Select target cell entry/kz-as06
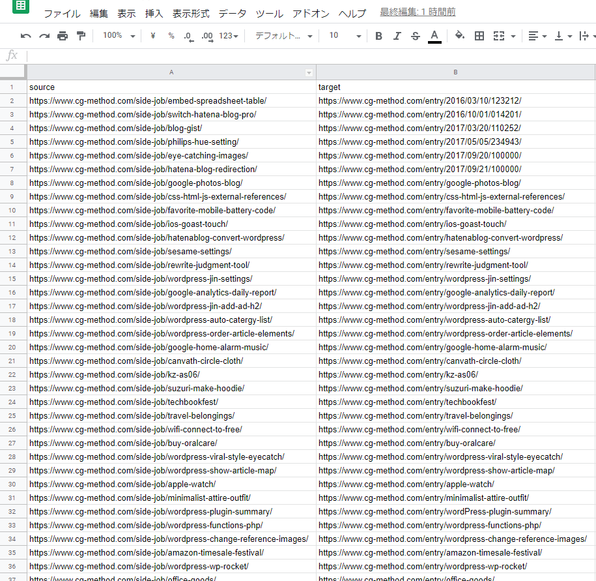The width and height of the screenshot is (596, 581). click(x=455, y=375)
